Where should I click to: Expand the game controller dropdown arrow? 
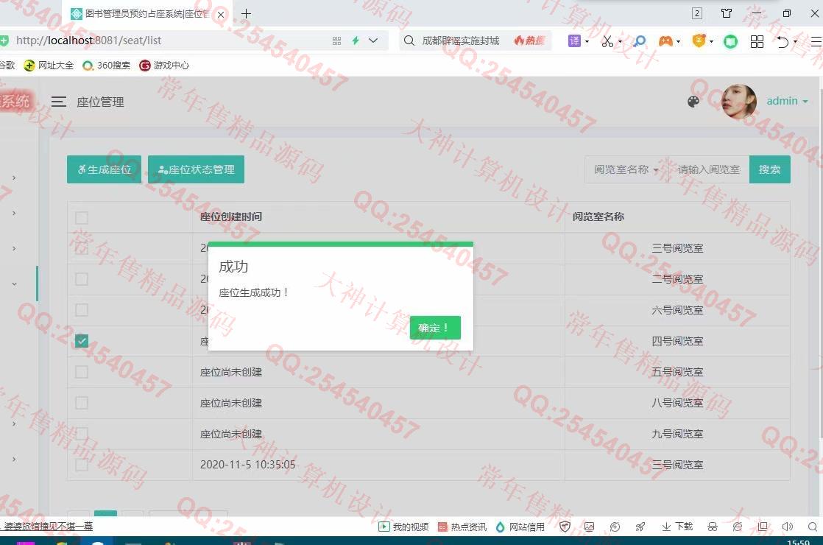[x=679, y=41]
